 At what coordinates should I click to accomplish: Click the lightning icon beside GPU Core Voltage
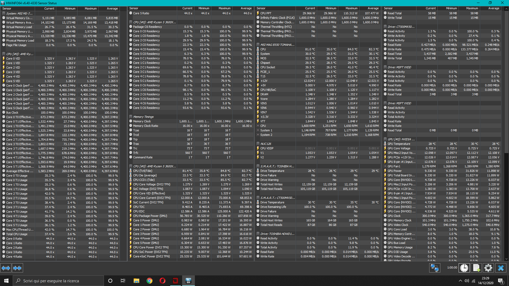pos(385,148)
